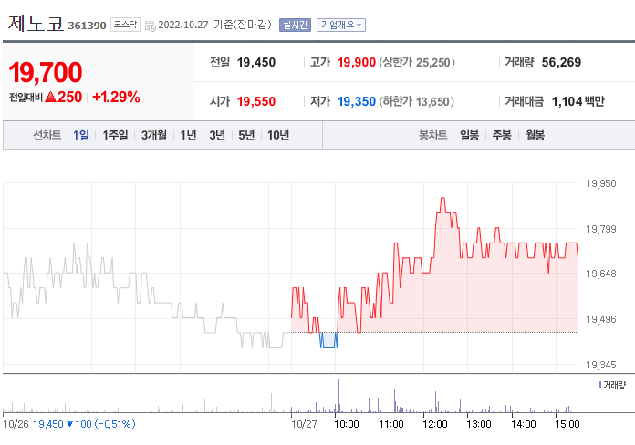Screen dimensions: 635x445
Task: Click the 10:00 time axis label
Action: [x=347, y=424]
